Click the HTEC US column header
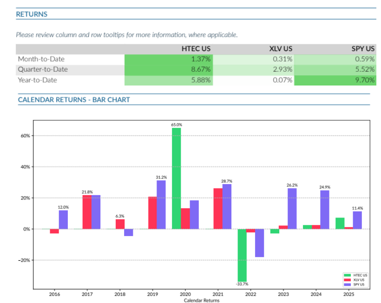The height and width of the screenshot is (303, 381). point(196,49)
